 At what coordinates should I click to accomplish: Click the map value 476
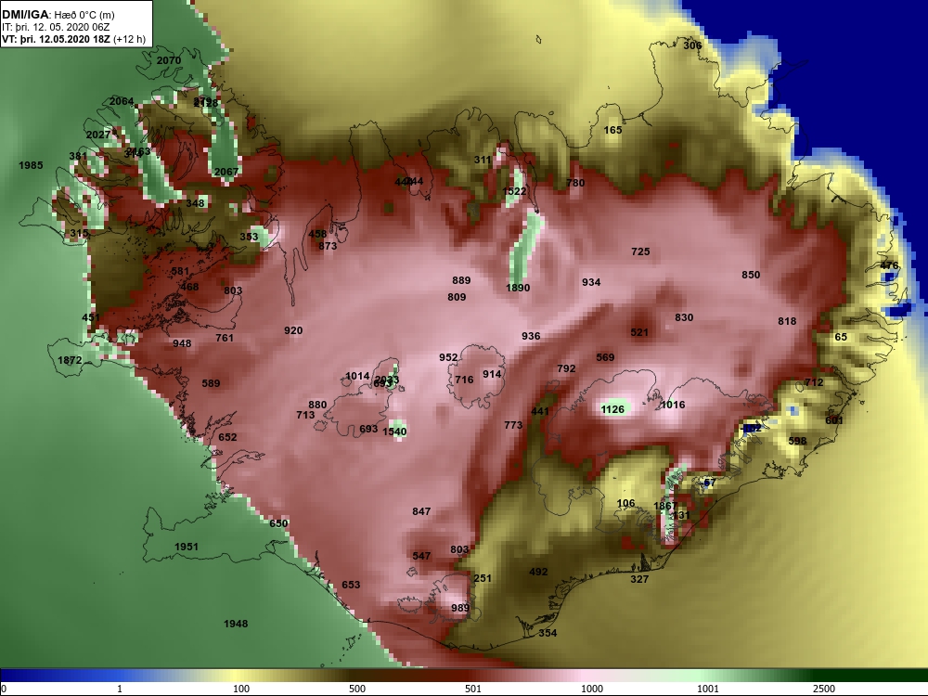[x=890, y=265]
